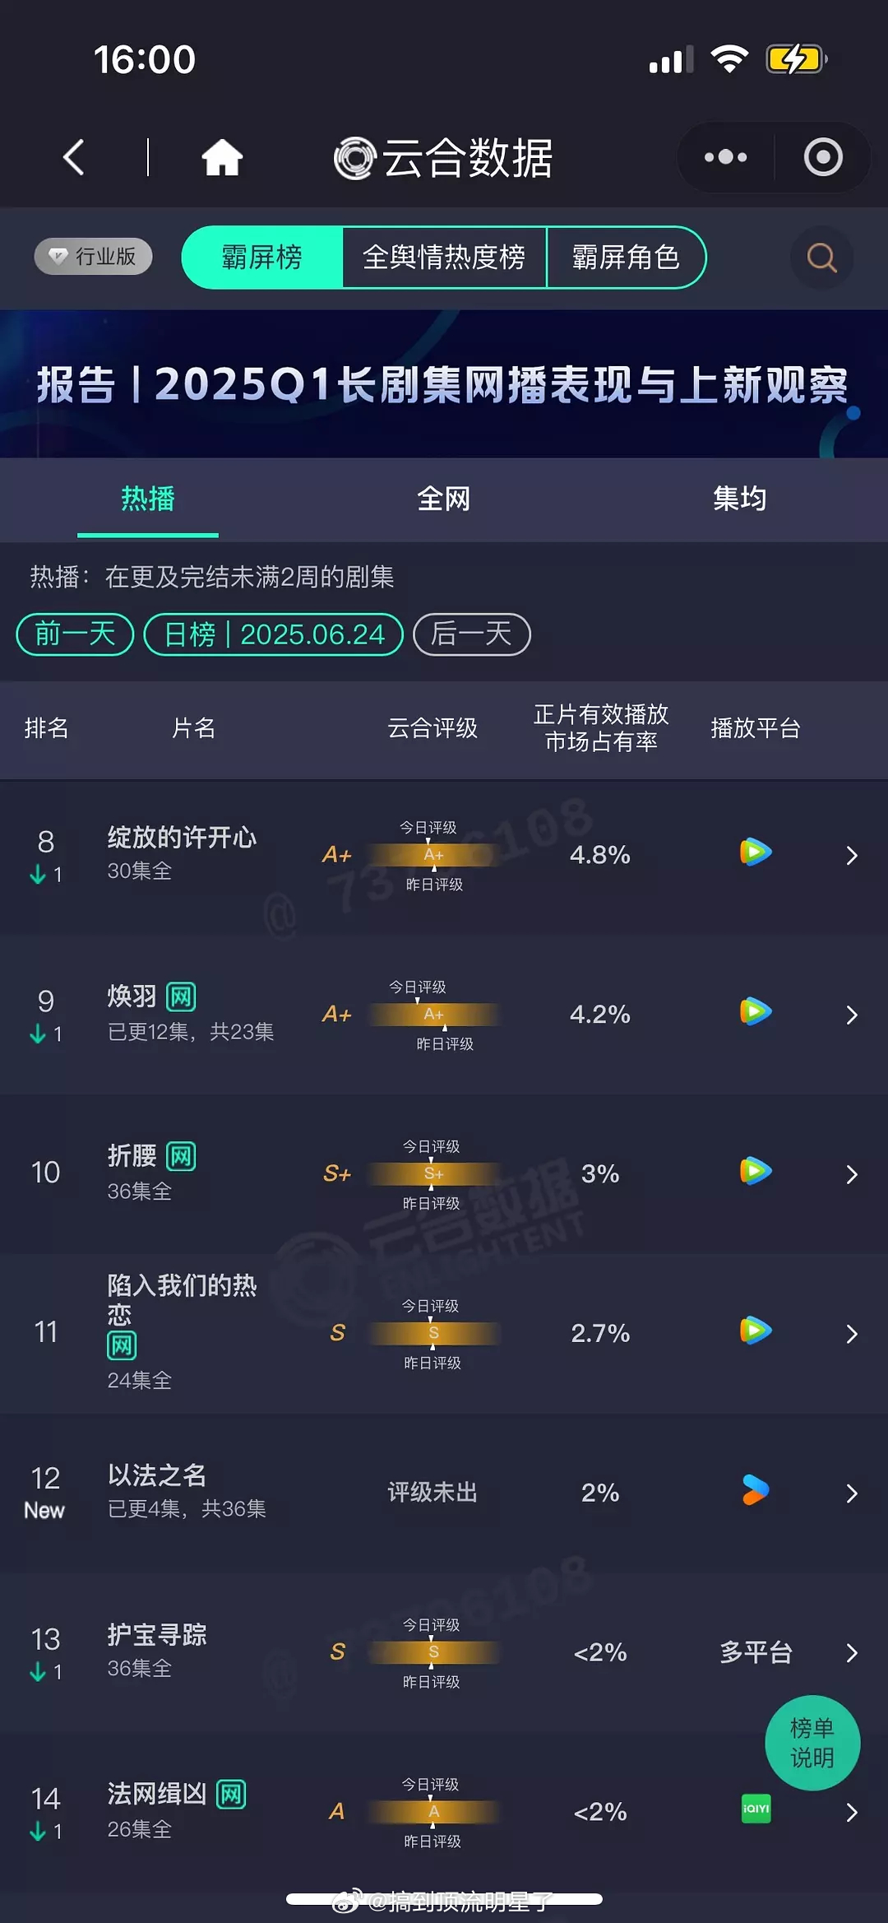Tap Youku platform icon for 以法之名
888x1923 pixels.
tap(756, 1490)
